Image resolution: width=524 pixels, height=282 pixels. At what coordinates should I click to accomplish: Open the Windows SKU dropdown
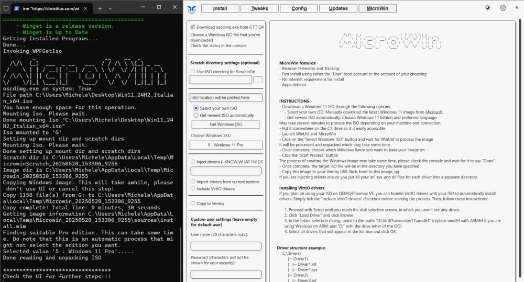(x=225, y=145)
